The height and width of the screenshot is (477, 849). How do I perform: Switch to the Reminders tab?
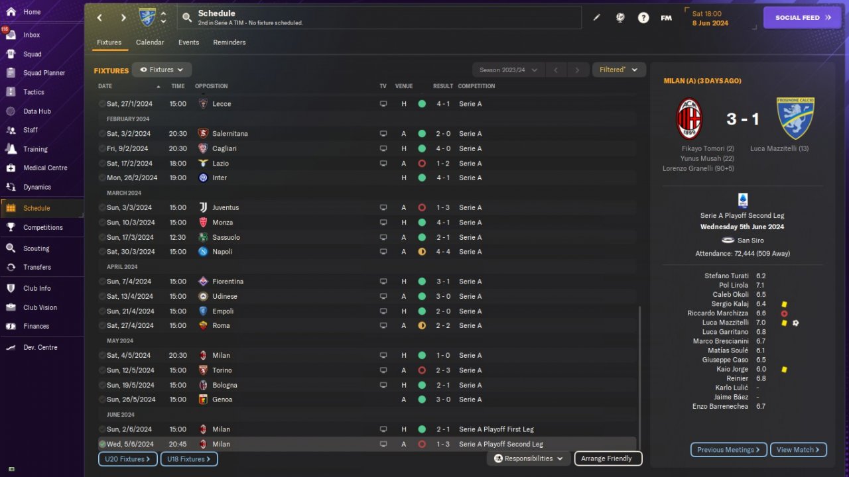tap(229, 42)
